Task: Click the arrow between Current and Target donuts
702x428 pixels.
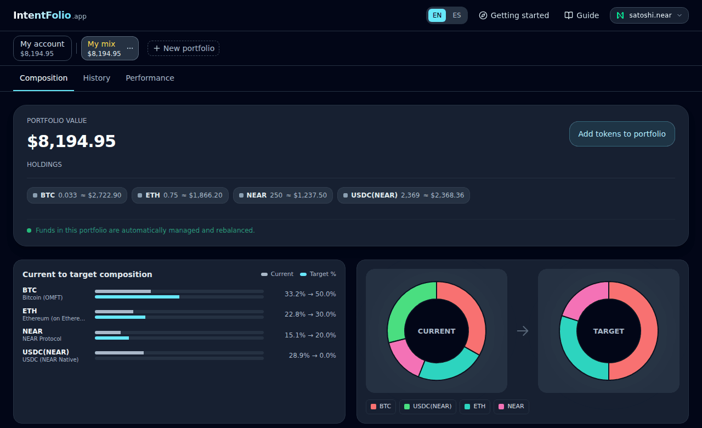Action: coord(523,331)
